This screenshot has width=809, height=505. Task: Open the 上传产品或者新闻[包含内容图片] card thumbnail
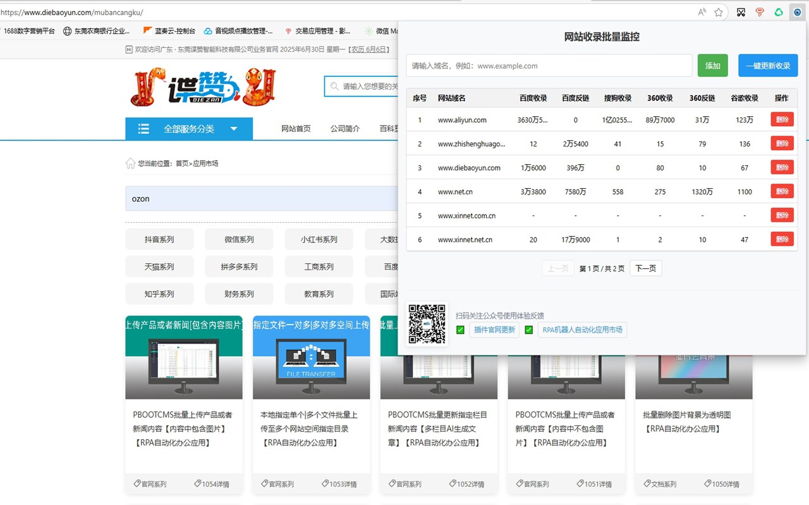[184, 357]
